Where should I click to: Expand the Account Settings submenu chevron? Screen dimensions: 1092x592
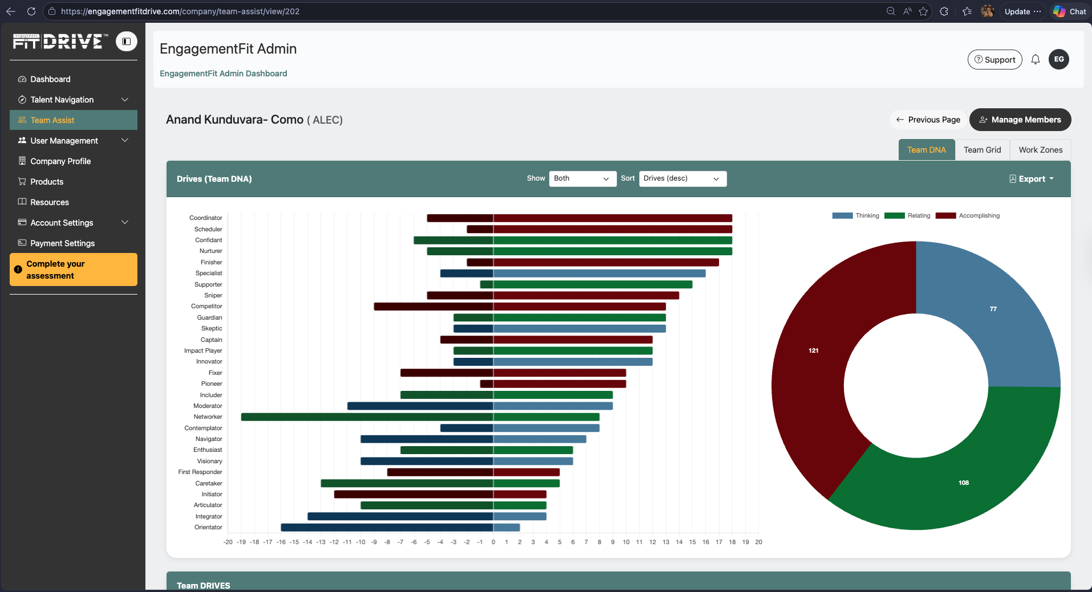[125, 223]
